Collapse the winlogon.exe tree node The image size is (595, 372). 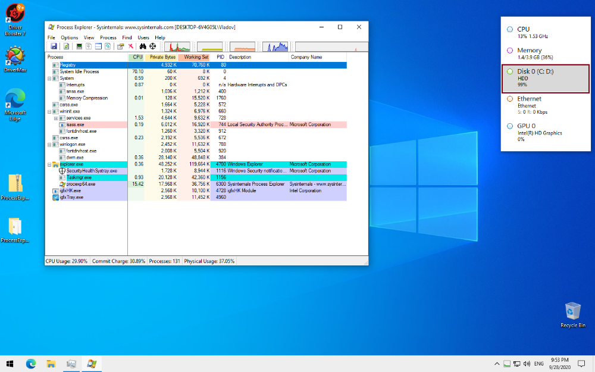pos(49,145)
